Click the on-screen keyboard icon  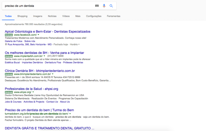(97, 6)
